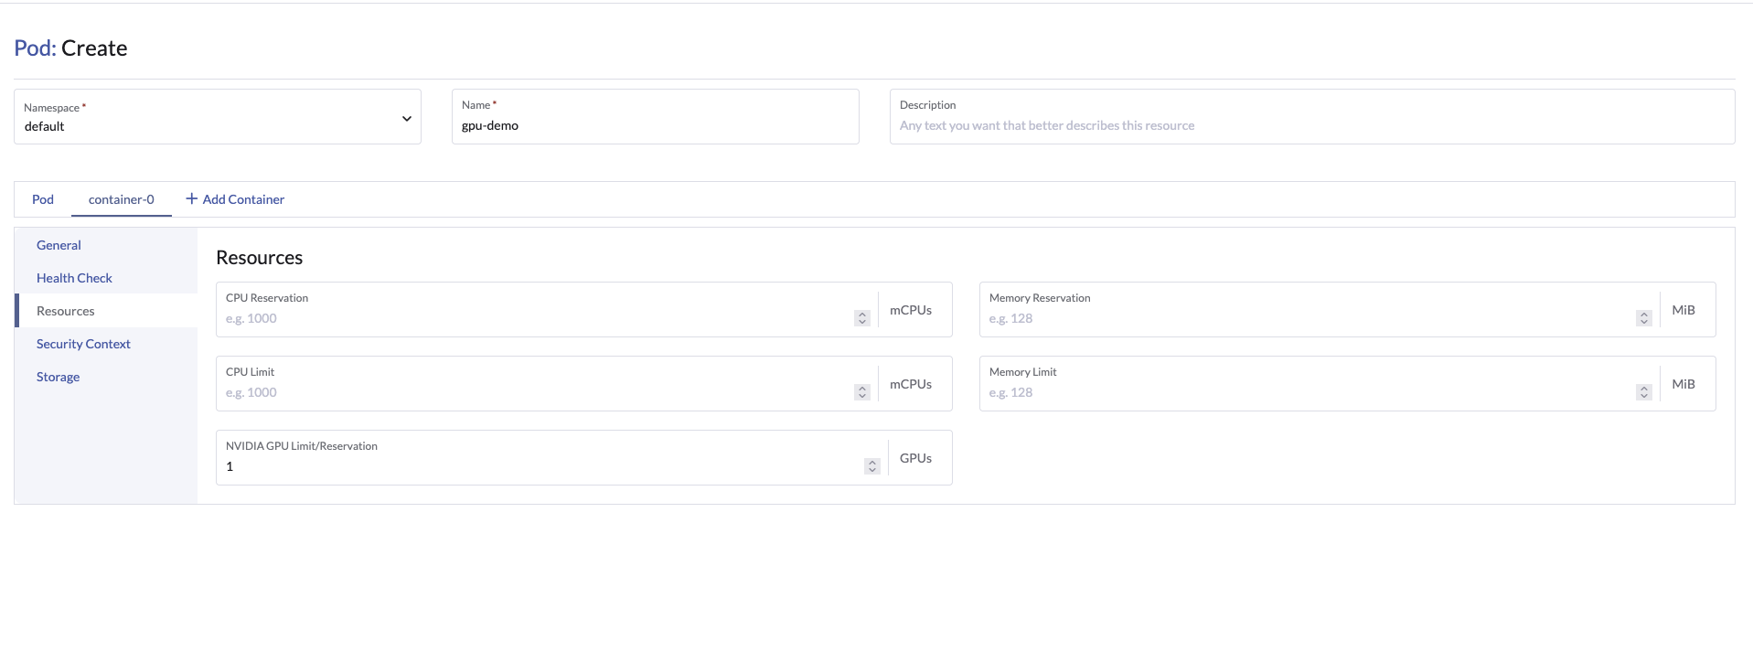Viewport: 1753px width, 651px height.
Task: Click the NVIDIA GPU stepper arrows
Action: click(872, 466)
